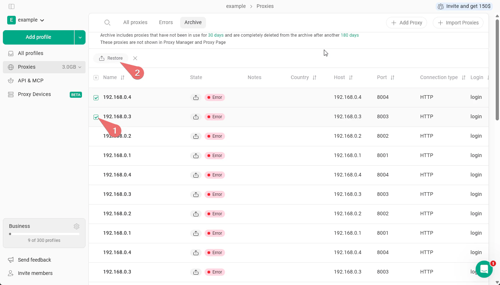Click the export icon on the first error row

(x=196, y=97)
